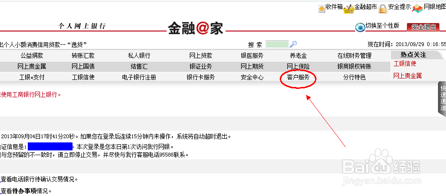Click the 金融@家 logo
The image size is (446, 196).
196,28
